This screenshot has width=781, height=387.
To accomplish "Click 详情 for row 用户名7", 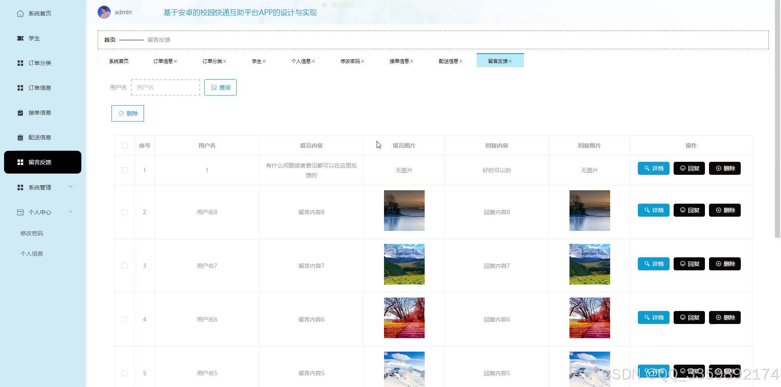I will click(654, 264).
